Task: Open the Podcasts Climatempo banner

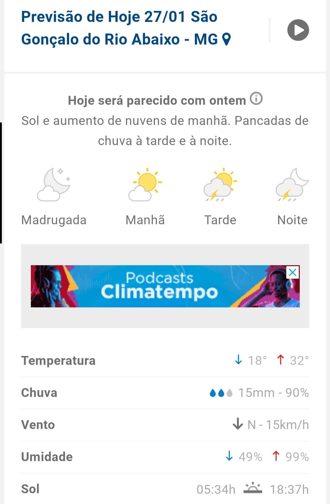Action: pyautogui.click(x=159, y=286)
